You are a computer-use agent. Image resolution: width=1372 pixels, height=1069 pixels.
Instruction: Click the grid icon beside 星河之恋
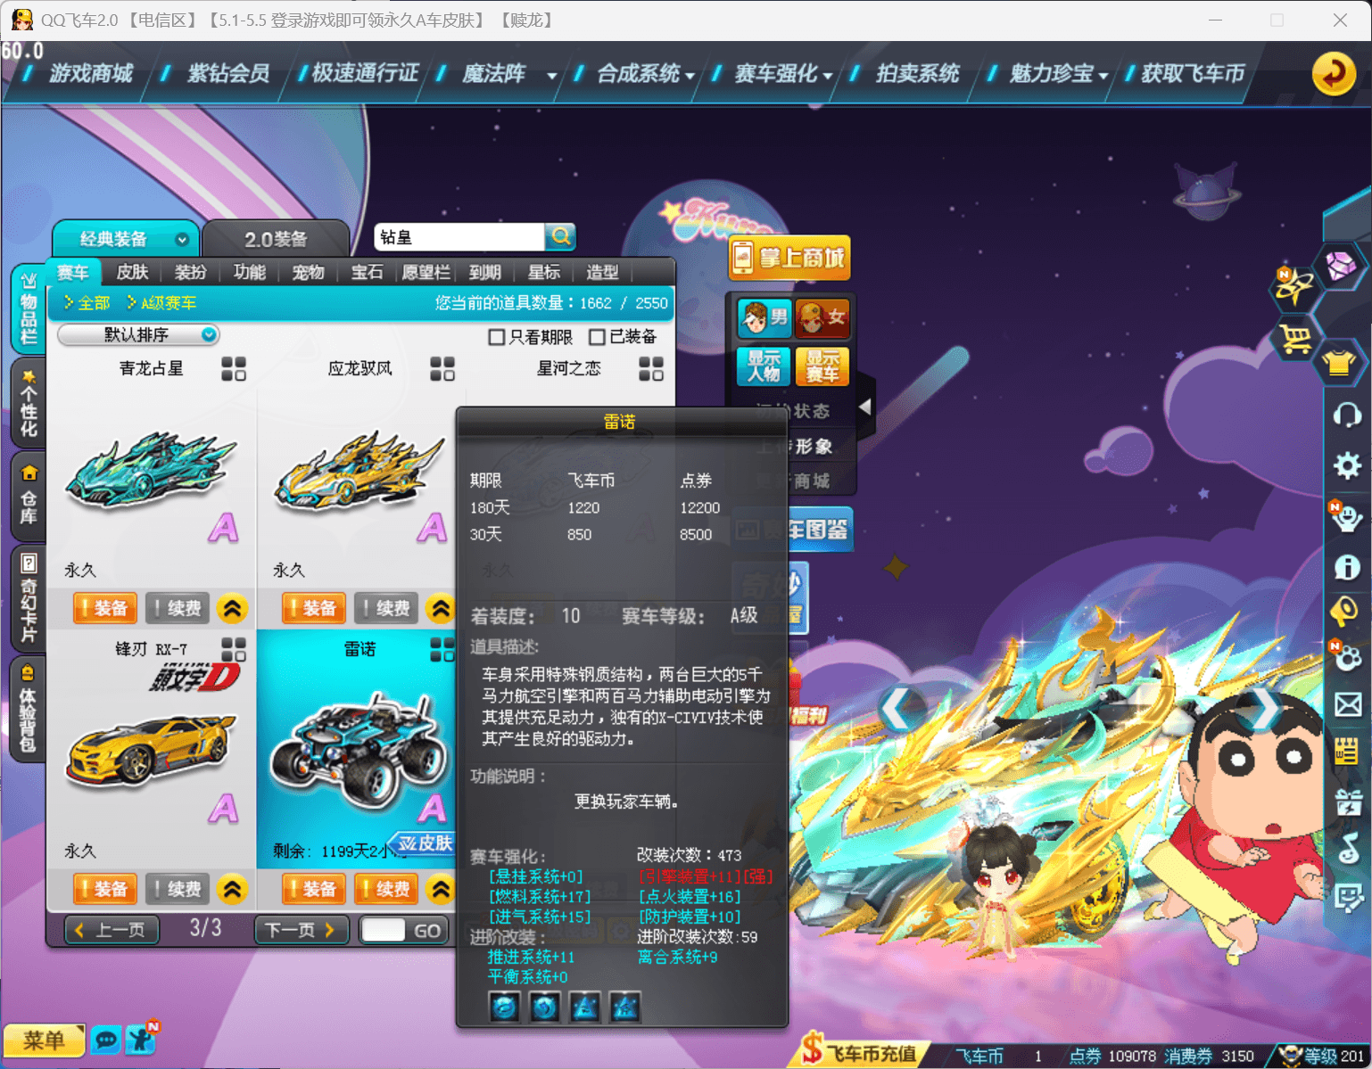point(651,369)
